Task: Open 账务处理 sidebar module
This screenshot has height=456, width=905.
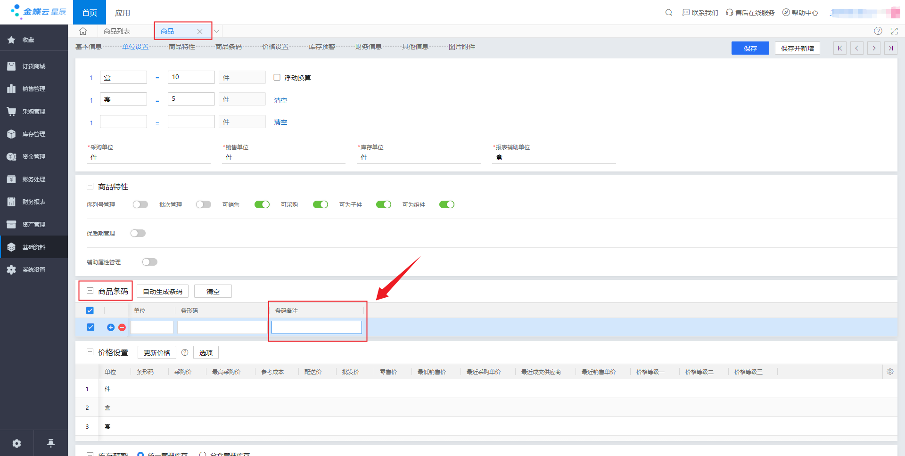Action: pyautogui.click(x=34, y=179)
